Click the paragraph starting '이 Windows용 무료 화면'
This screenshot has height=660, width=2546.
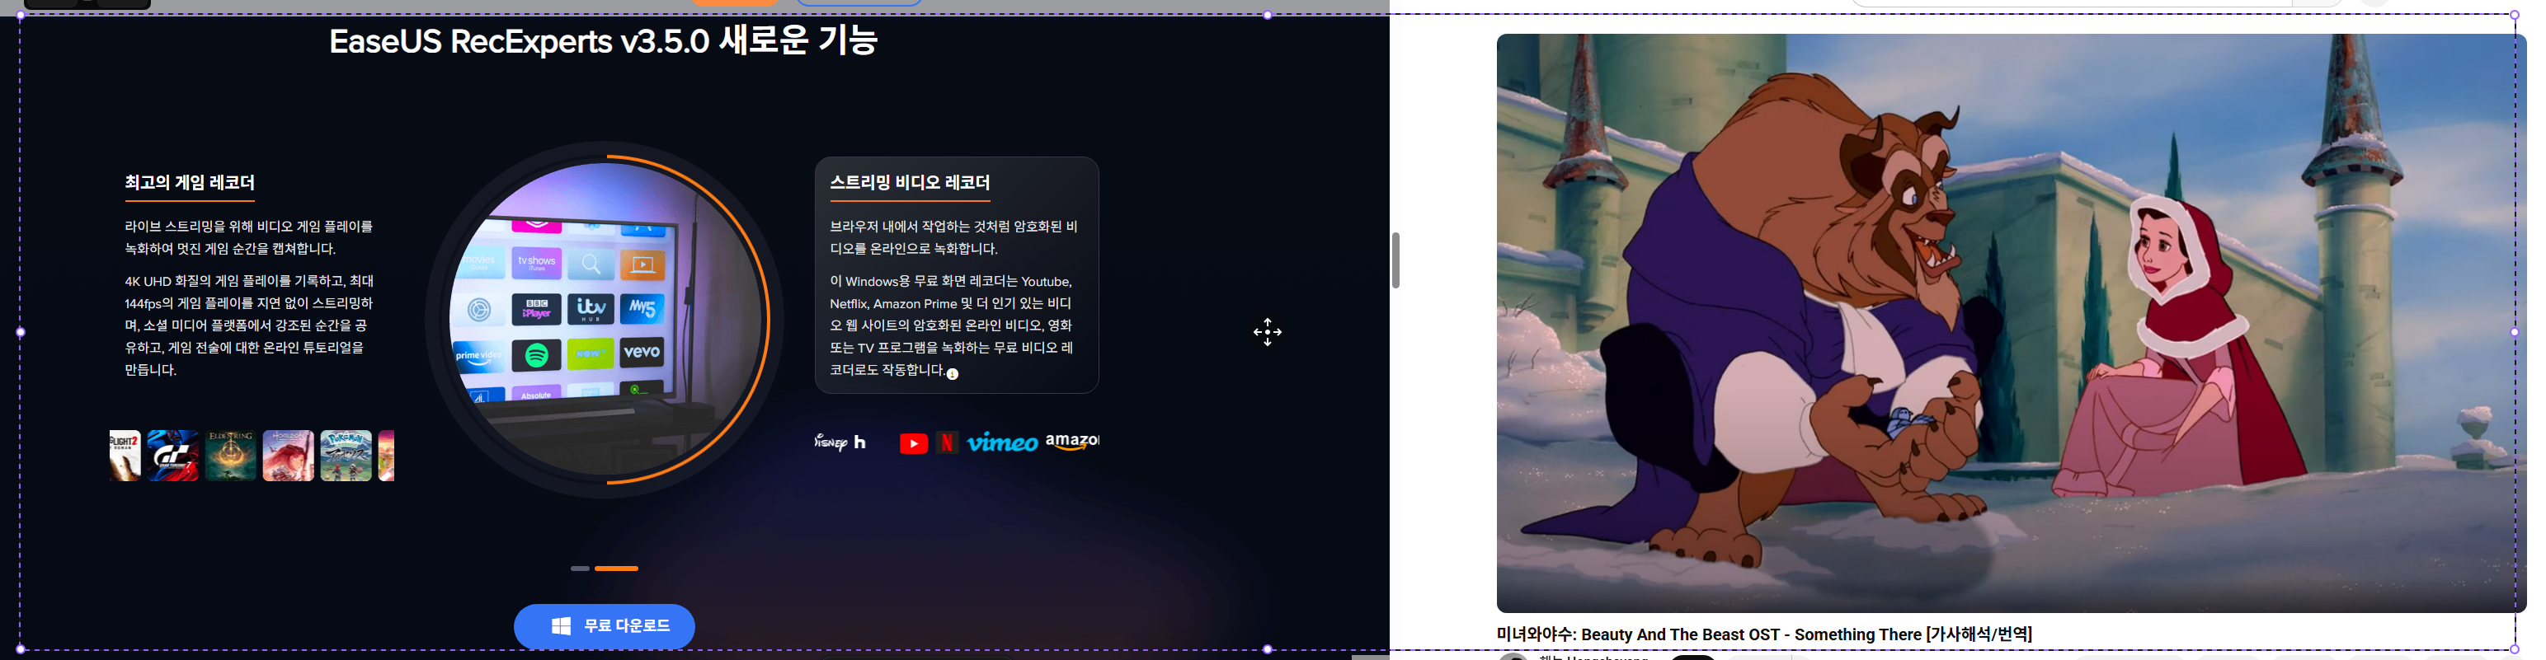pos(952,325)
